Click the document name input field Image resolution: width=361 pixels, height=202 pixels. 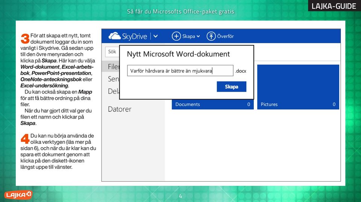click(180, 71)
